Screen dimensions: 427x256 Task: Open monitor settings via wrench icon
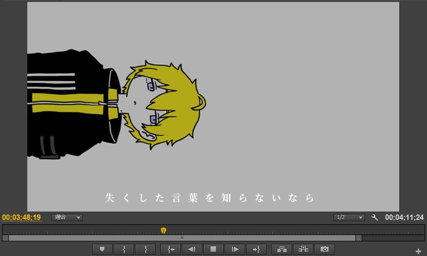[x=375, y=217]
